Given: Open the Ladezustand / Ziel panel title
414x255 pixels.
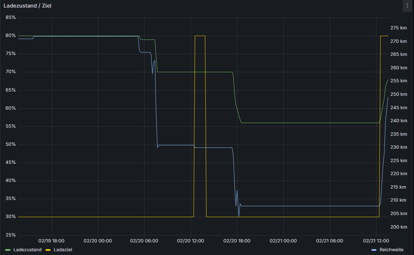Looking at the screenshot, I should click(x=27, y=6).
